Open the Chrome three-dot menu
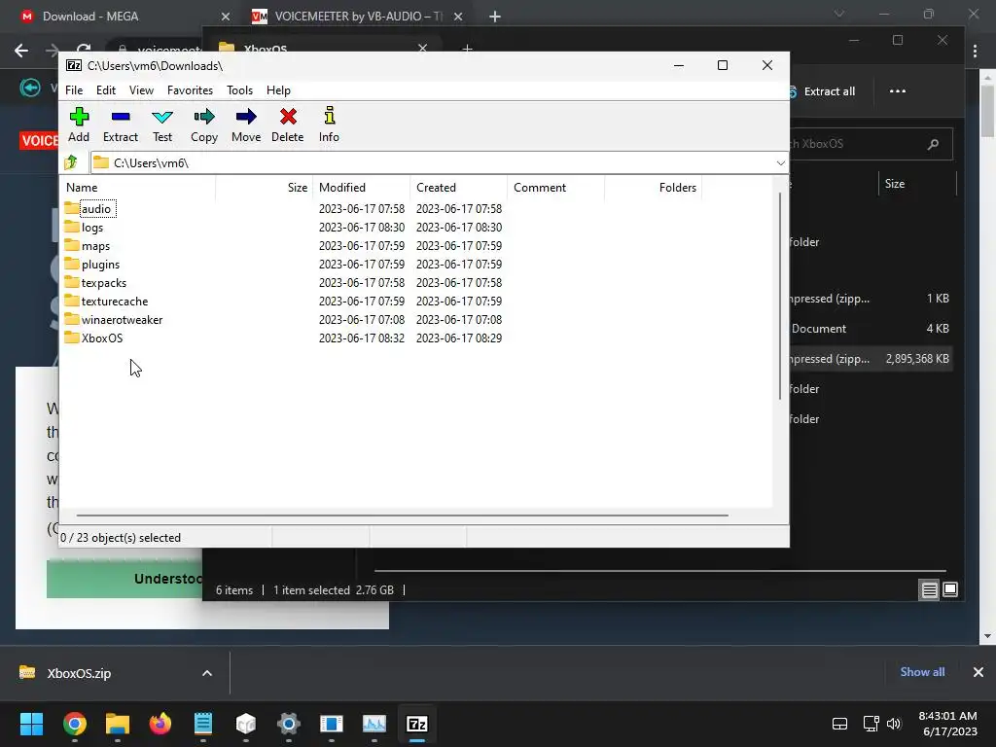This screenshot has width=996, height=747. tap(975, 51)
